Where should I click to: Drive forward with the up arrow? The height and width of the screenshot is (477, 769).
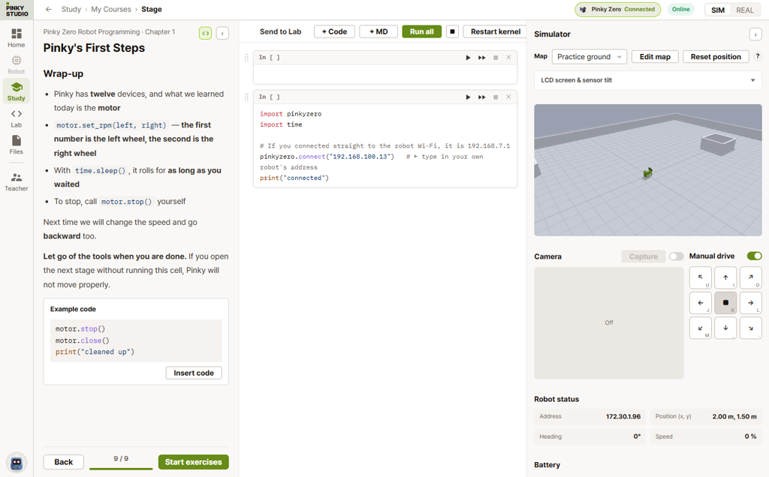click(725, 277)
